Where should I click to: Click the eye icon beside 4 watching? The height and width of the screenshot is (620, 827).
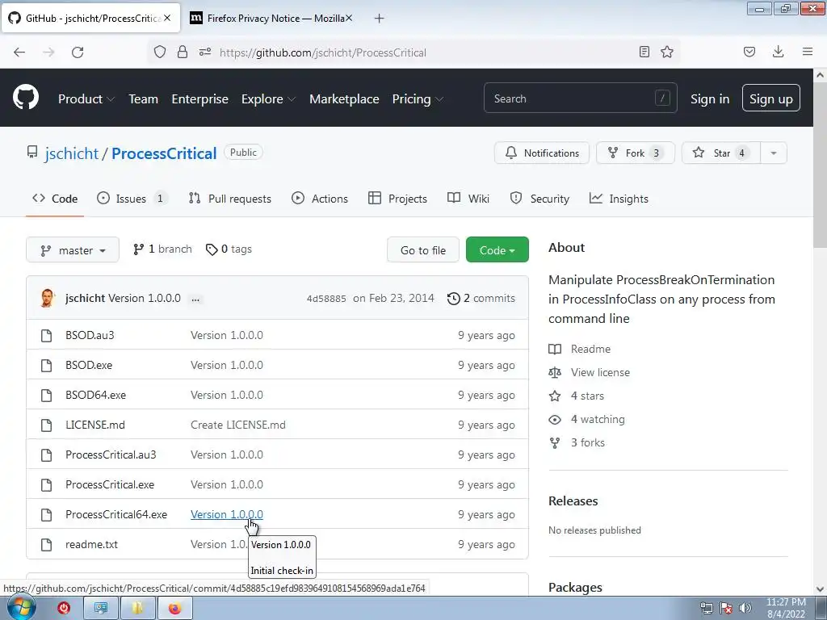555,420
